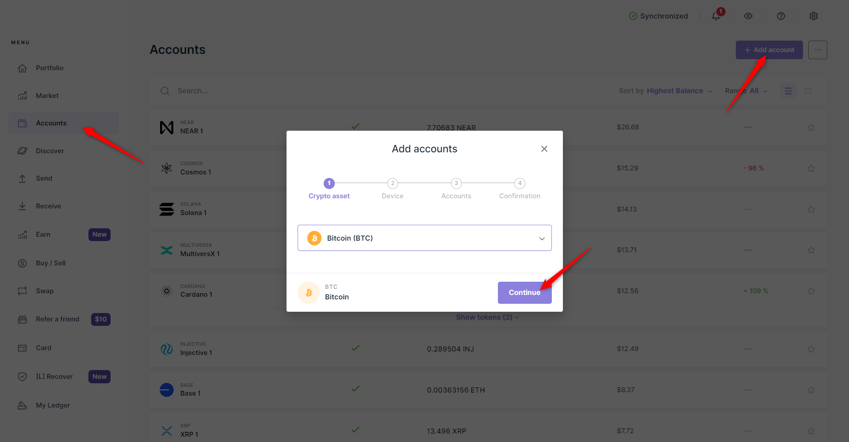Open the Swap menu item
Viewport: 849px width, 442px height.
point(45,291)
